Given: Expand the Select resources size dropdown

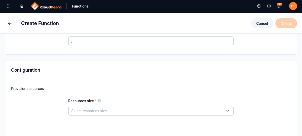Looking at the screenshot, I should pos(151,111).
